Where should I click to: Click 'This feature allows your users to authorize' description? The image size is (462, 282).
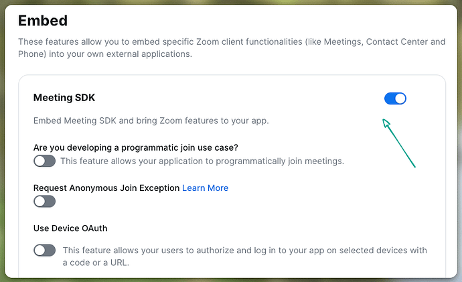(245, 256)
